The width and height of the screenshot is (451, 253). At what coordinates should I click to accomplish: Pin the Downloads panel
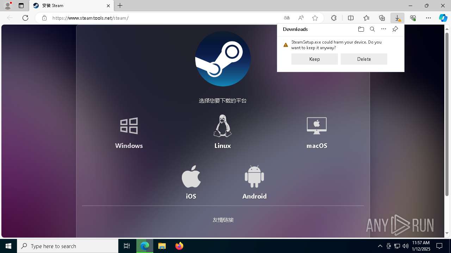click(x=395, y=29)
